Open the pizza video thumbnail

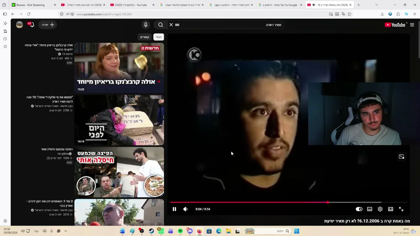[x=119, y=172]
